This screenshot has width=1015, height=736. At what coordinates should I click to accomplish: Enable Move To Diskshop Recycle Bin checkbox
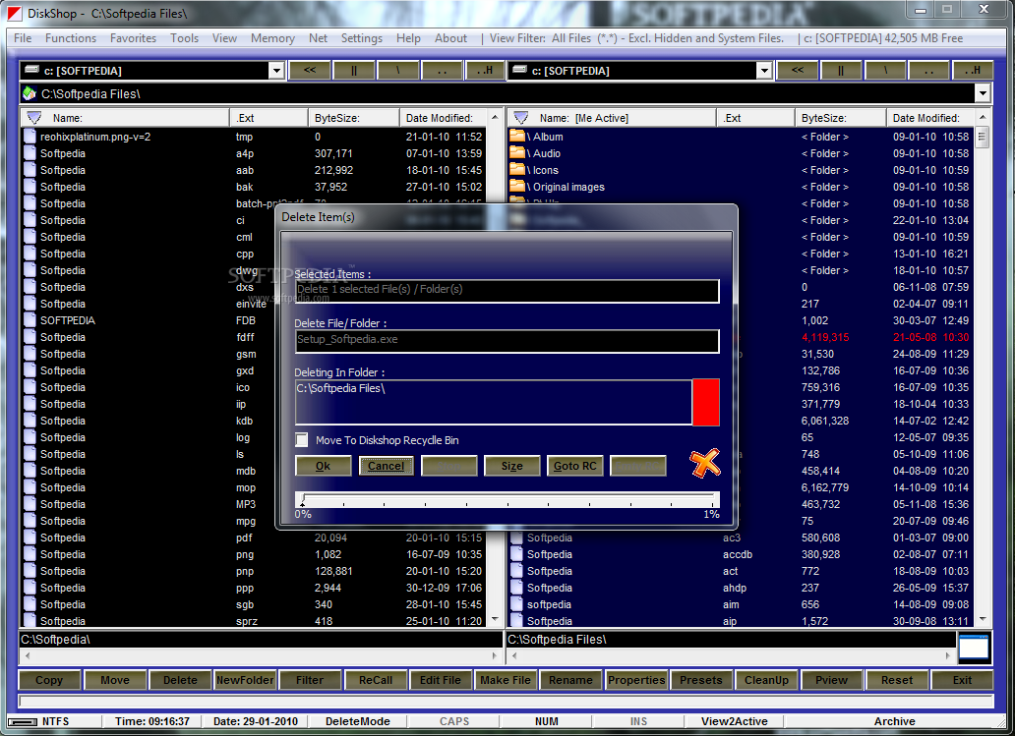(302, 440)
